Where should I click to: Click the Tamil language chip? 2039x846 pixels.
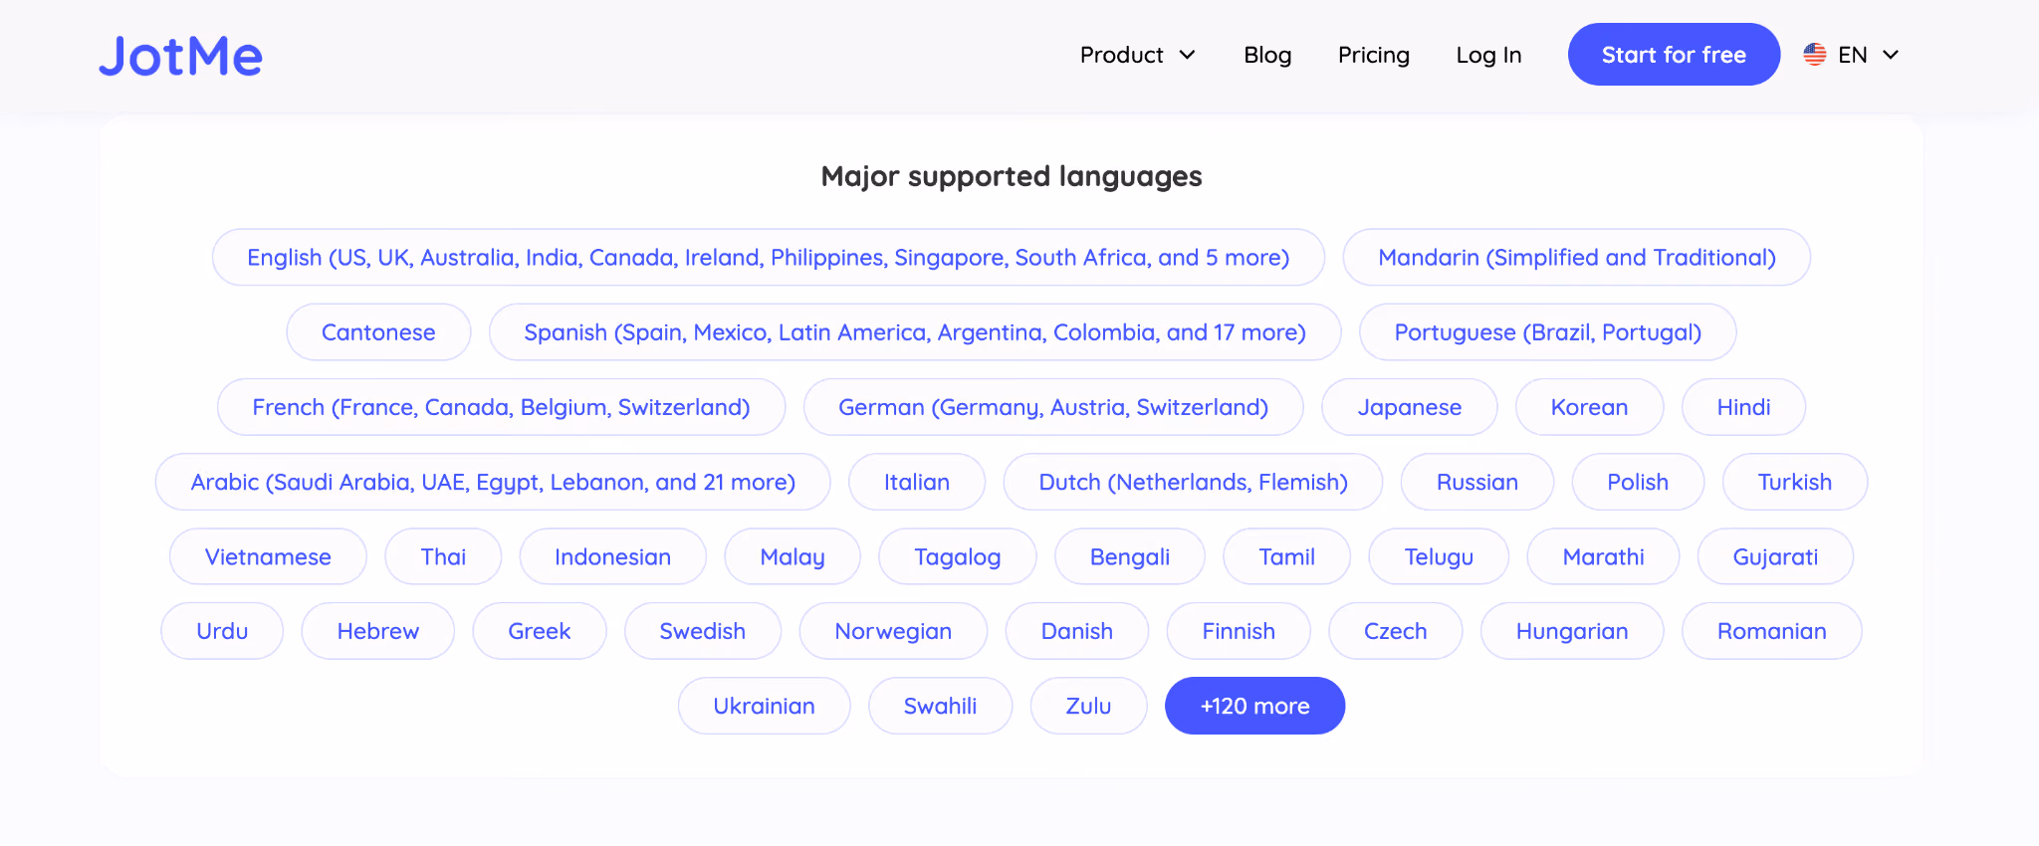[1286, 556]
